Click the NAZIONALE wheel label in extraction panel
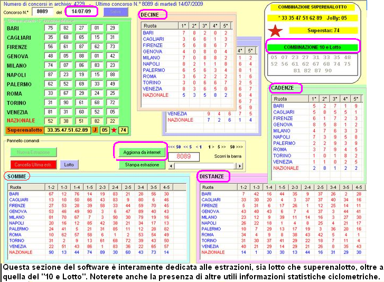Image resolution: width=384 pixels, height=282 pixels. (21, 121)
